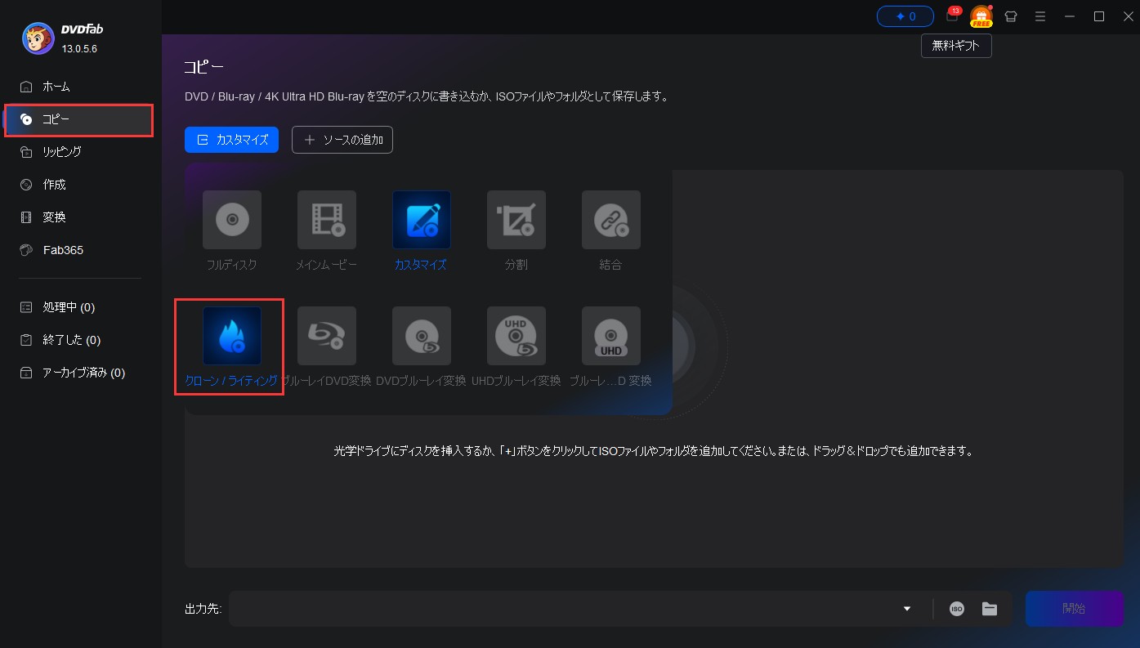Screen dimensions: 1140x648
Task: Choose the 結合 merge mode icon
Action: click(611, 220)
